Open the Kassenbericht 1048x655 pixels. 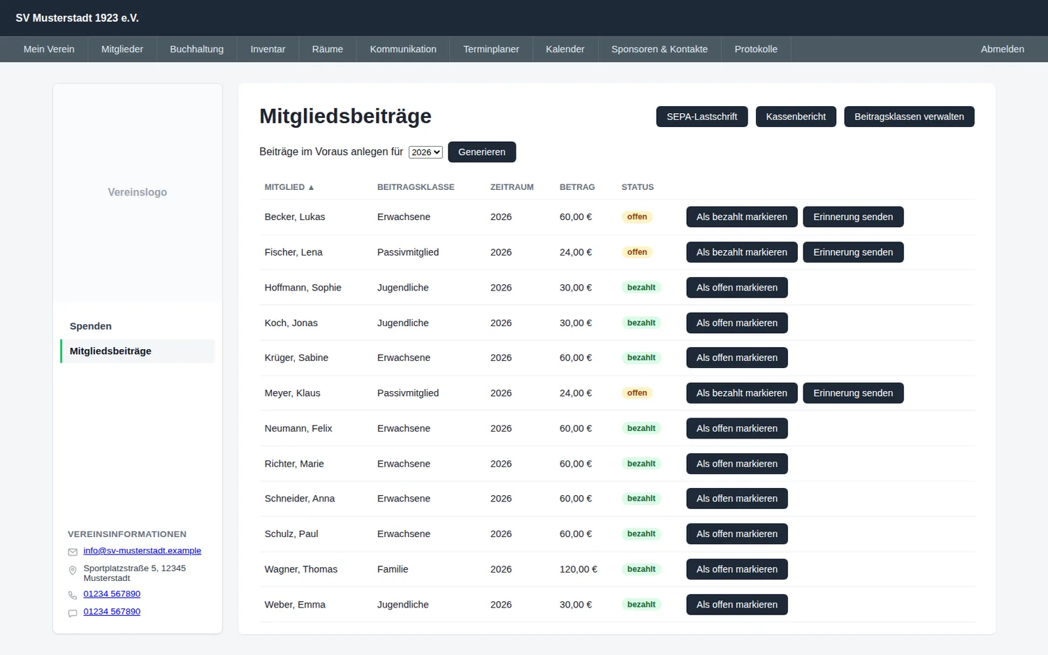click(x=796, y=117)
